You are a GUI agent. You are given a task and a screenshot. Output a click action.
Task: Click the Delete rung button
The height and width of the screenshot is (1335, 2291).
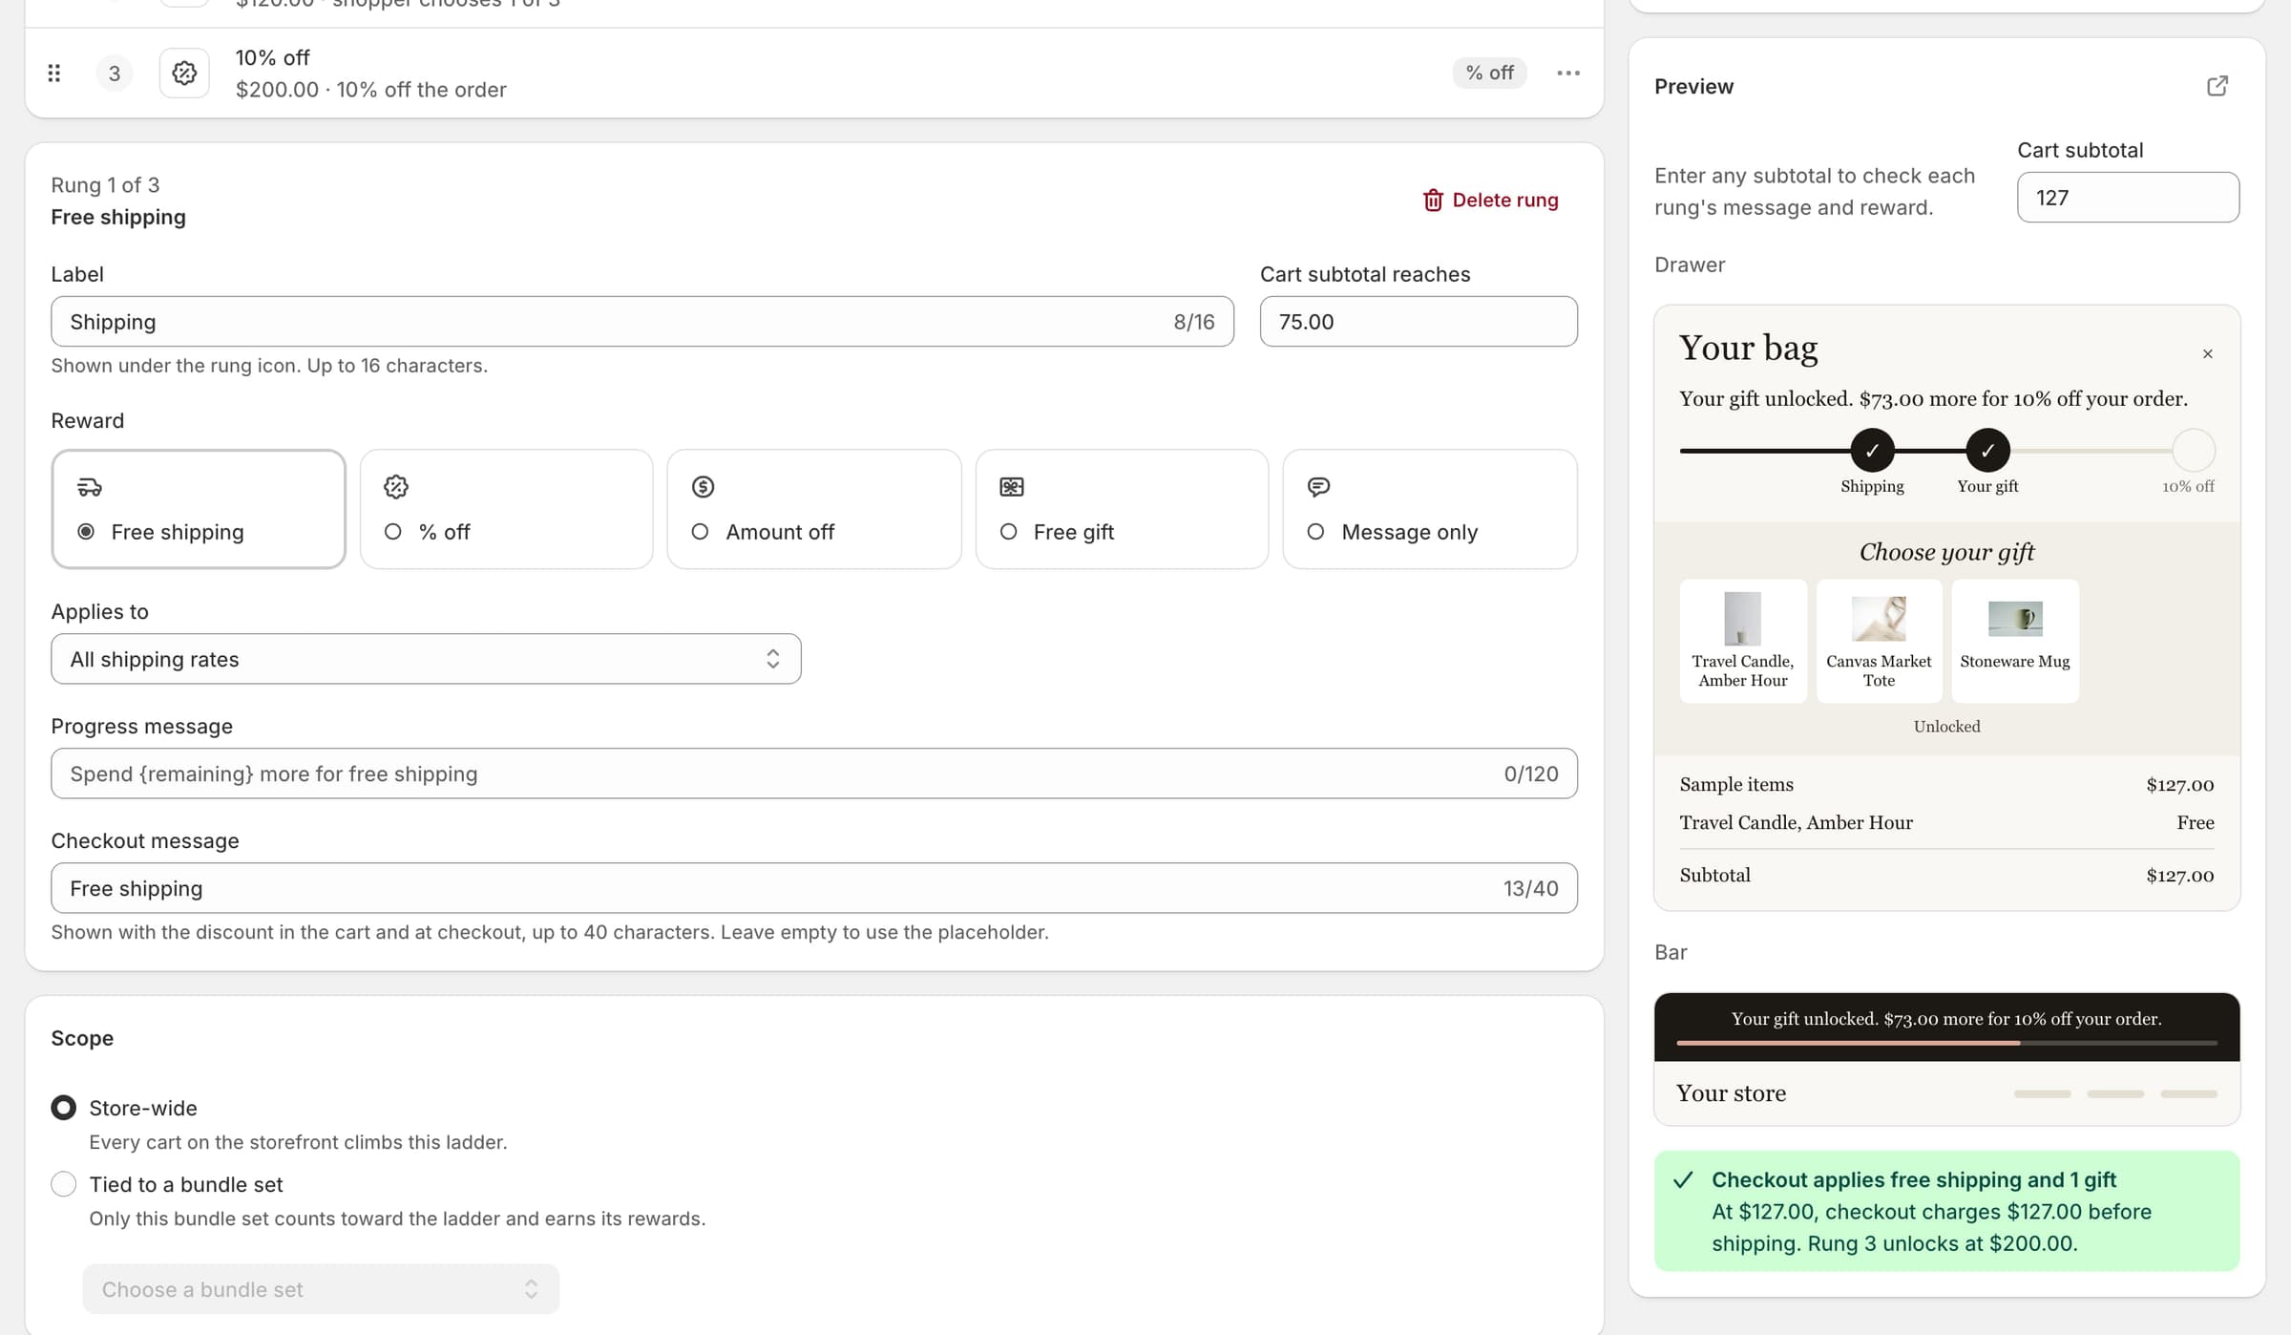1490,200
